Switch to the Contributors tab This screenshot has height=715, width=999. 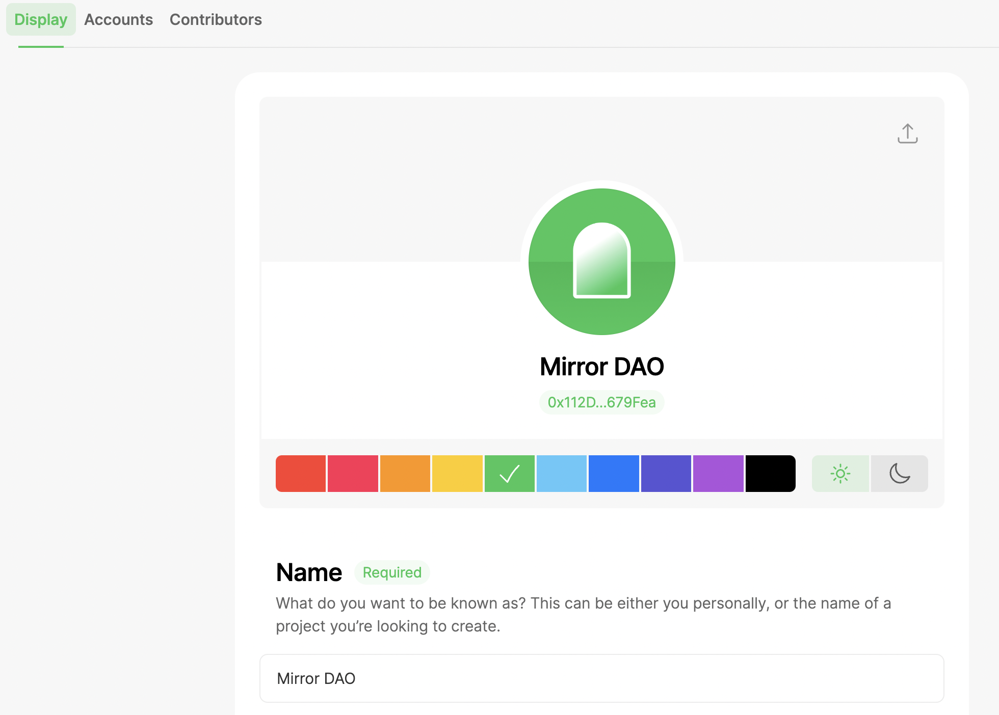coord(216,19)
